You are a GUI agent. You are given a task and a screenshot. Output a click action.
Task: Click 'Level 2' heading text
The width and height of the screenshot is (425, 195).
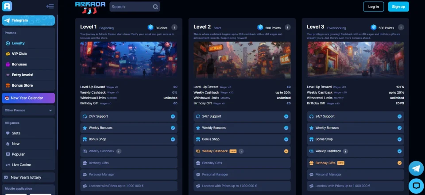point(202,27)
